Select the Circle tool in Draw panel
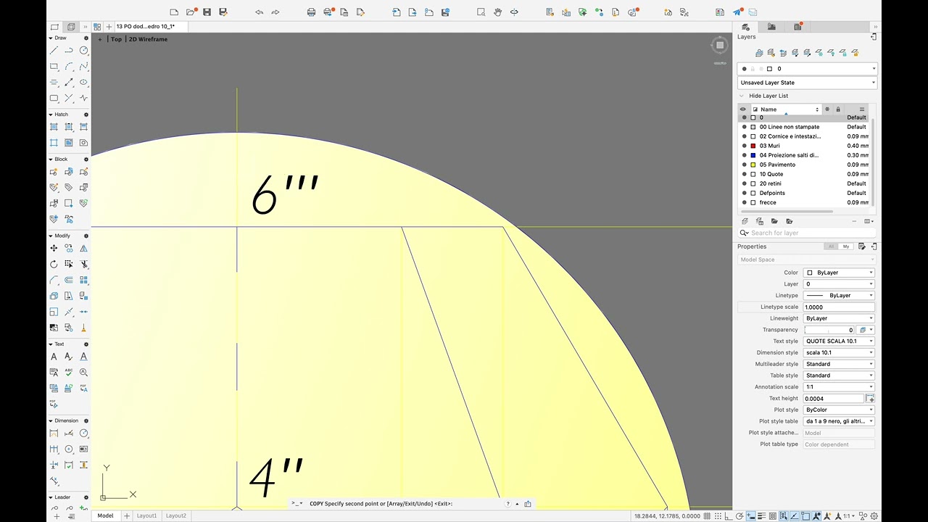 point(84,51)
